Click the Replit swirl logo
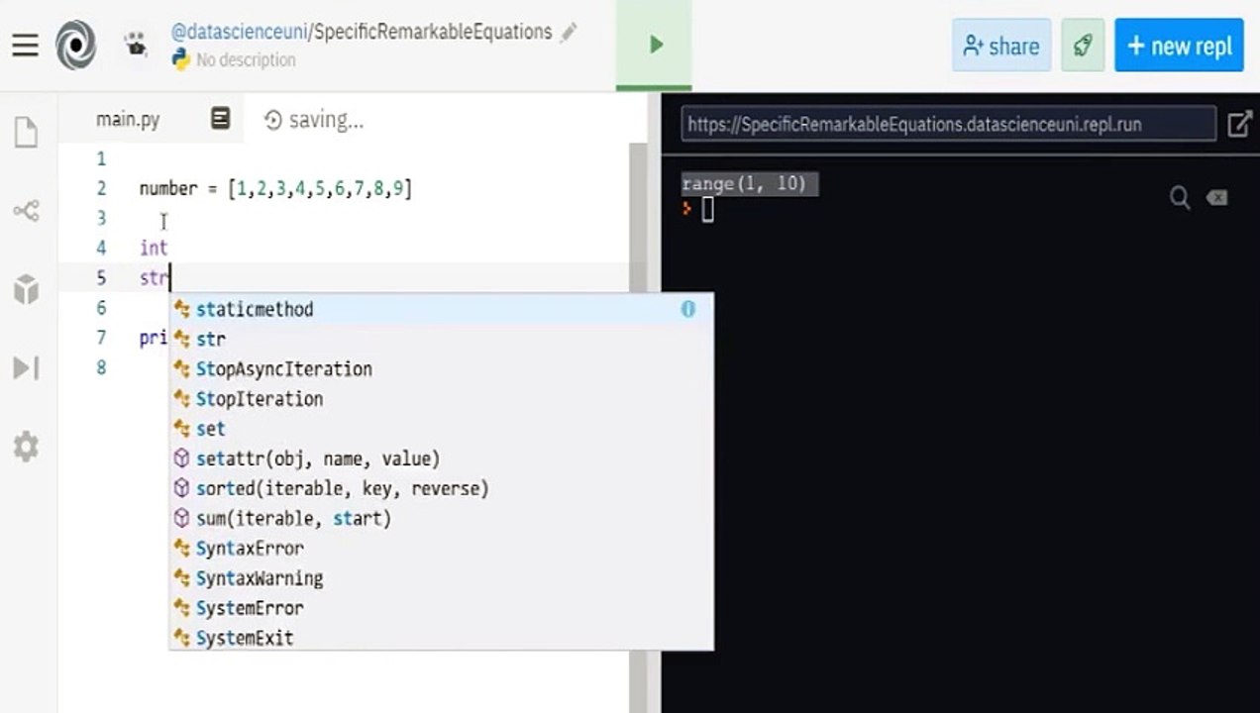This screenshot has width=1260, height=713. pos(76,45)
